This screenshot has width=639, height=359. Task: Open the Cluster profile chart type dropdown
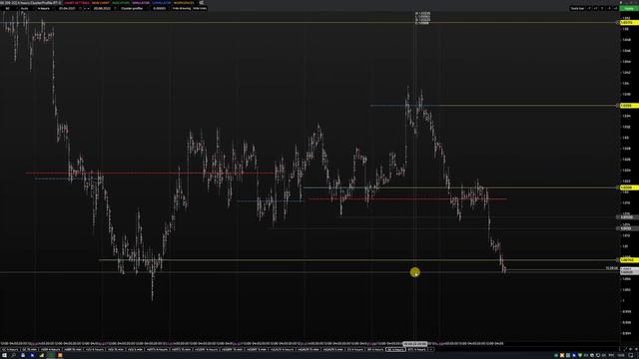pyautogui.click(x=133, y=8)
